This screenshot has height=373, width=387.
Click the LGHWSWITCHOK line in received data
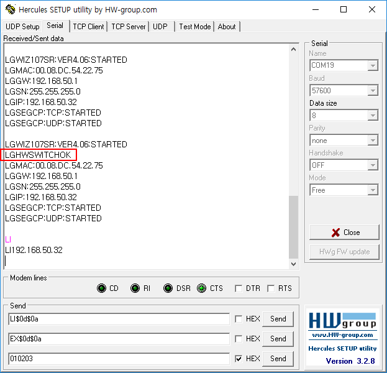click(38, 155)
